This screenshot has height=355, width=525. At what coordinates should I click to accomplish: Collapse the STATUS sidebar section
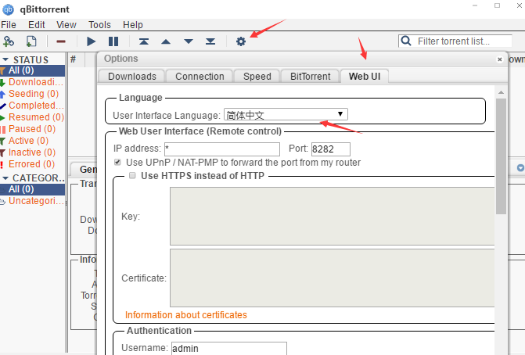pos(5,59)
